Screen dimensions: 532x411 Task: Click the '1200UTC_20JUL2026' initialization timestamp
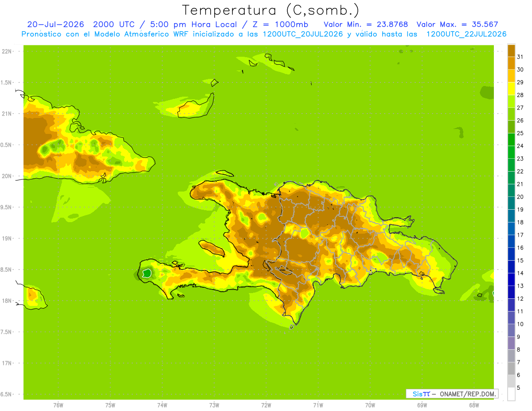303,34
